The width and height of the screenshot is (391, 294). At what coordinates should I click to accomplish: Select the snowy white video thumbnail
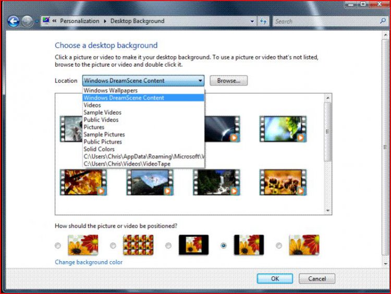click(71, 129)
